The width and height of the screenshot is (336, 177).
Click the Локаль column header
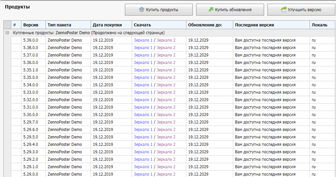[323, 25]
